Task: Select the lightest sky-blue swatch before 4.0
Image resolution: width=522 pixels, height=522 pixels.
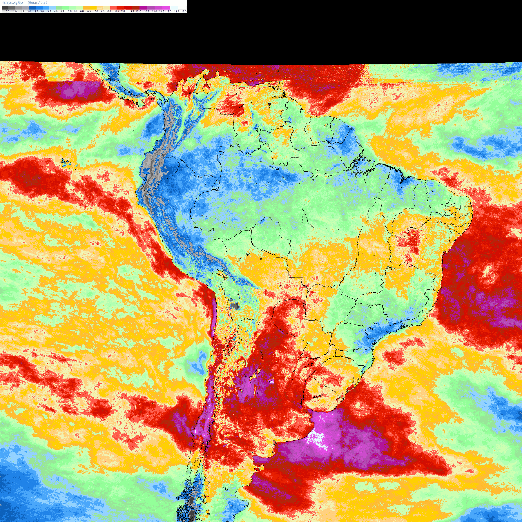Action: [x=53, y=8]
